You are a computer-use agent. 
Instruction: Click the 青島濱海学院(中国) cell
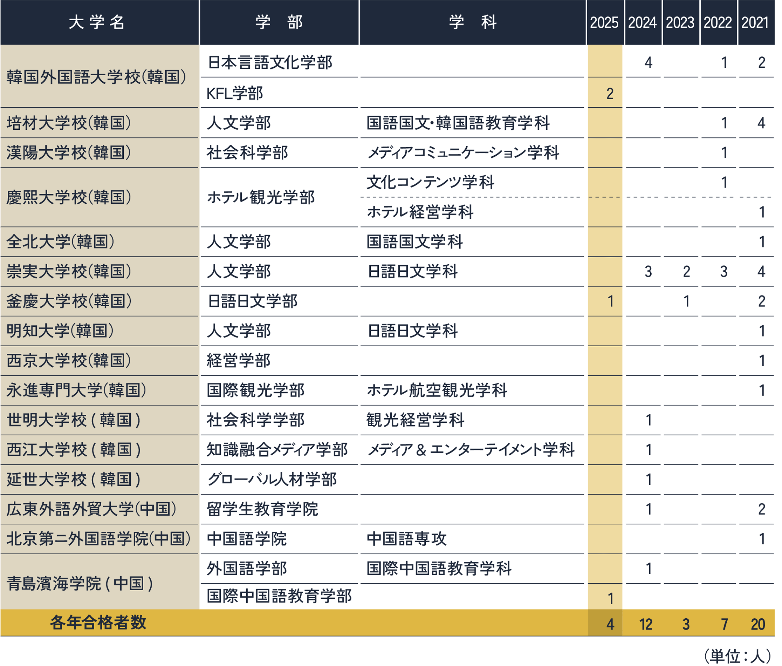[80, 583]
